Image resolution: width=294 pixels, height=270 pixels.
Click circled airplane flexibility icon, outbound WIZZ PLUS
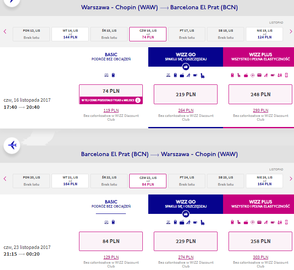coord(253,75)
